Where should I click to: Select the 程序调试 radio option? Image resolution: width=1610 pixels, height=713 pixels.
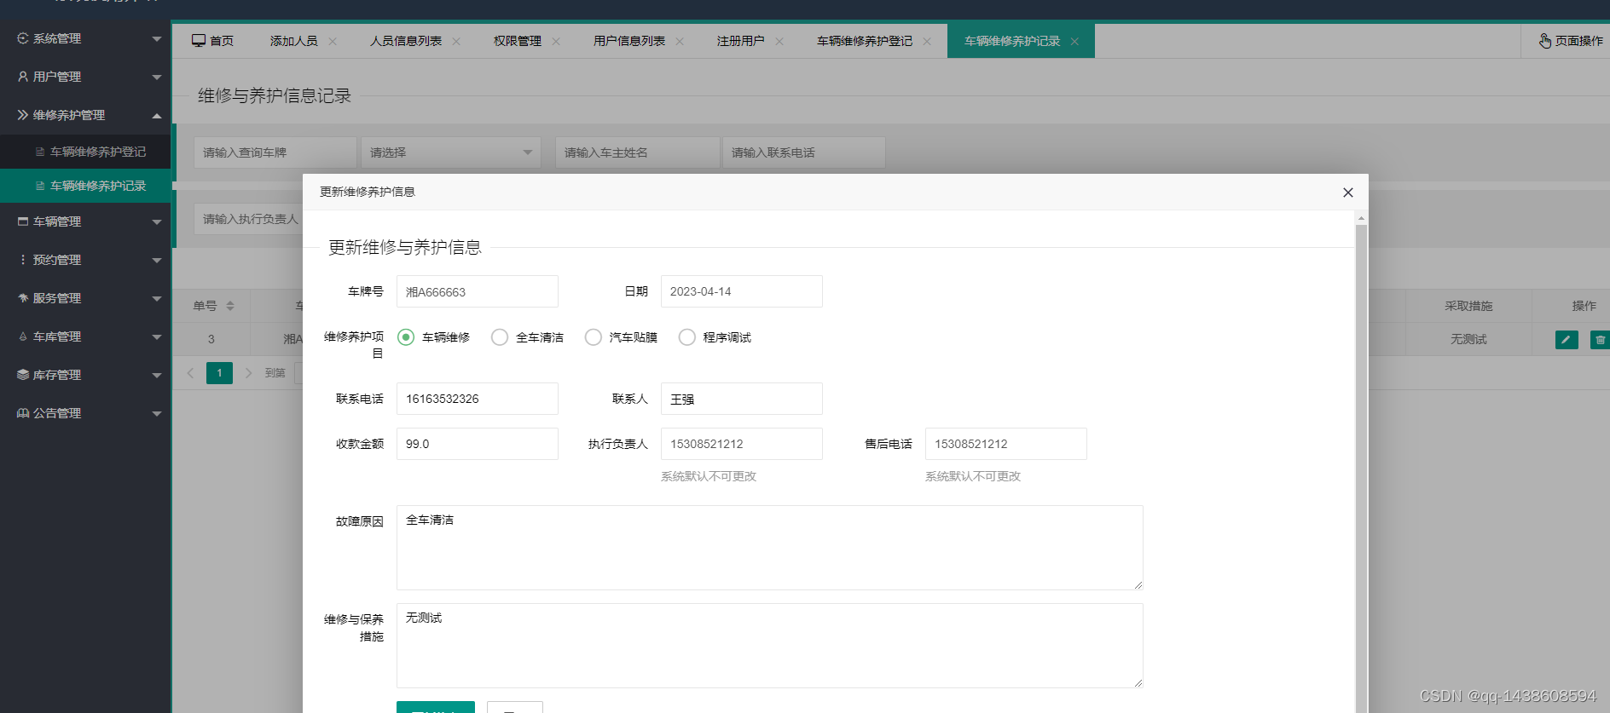687,337
